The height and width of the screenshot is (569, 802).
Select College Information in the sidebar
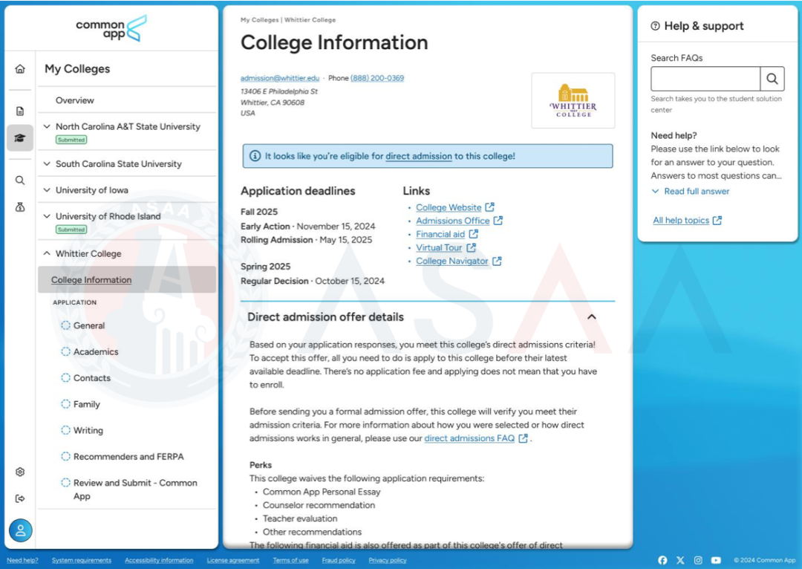pyautogui.click(x=127, y=279)
